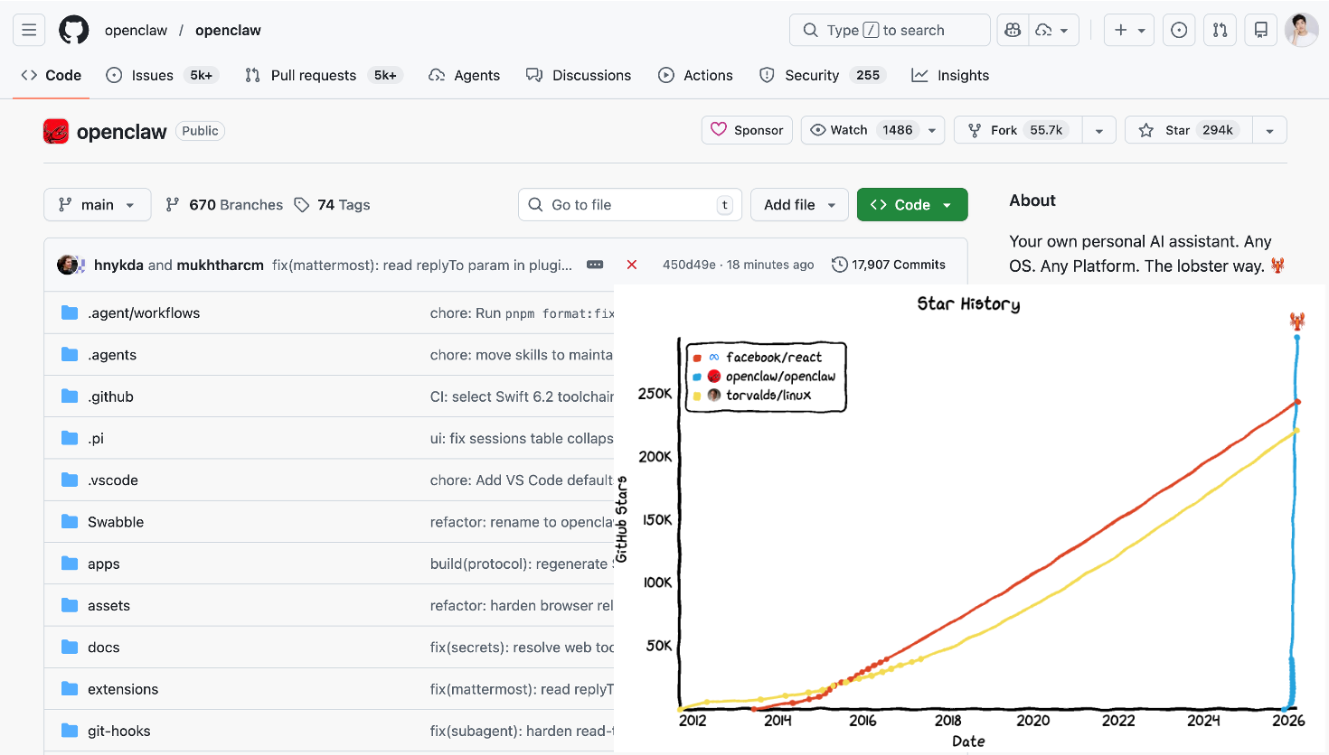Open the main branch dropdown
Screen dimensions: 1329x755
tap(97, 205)
